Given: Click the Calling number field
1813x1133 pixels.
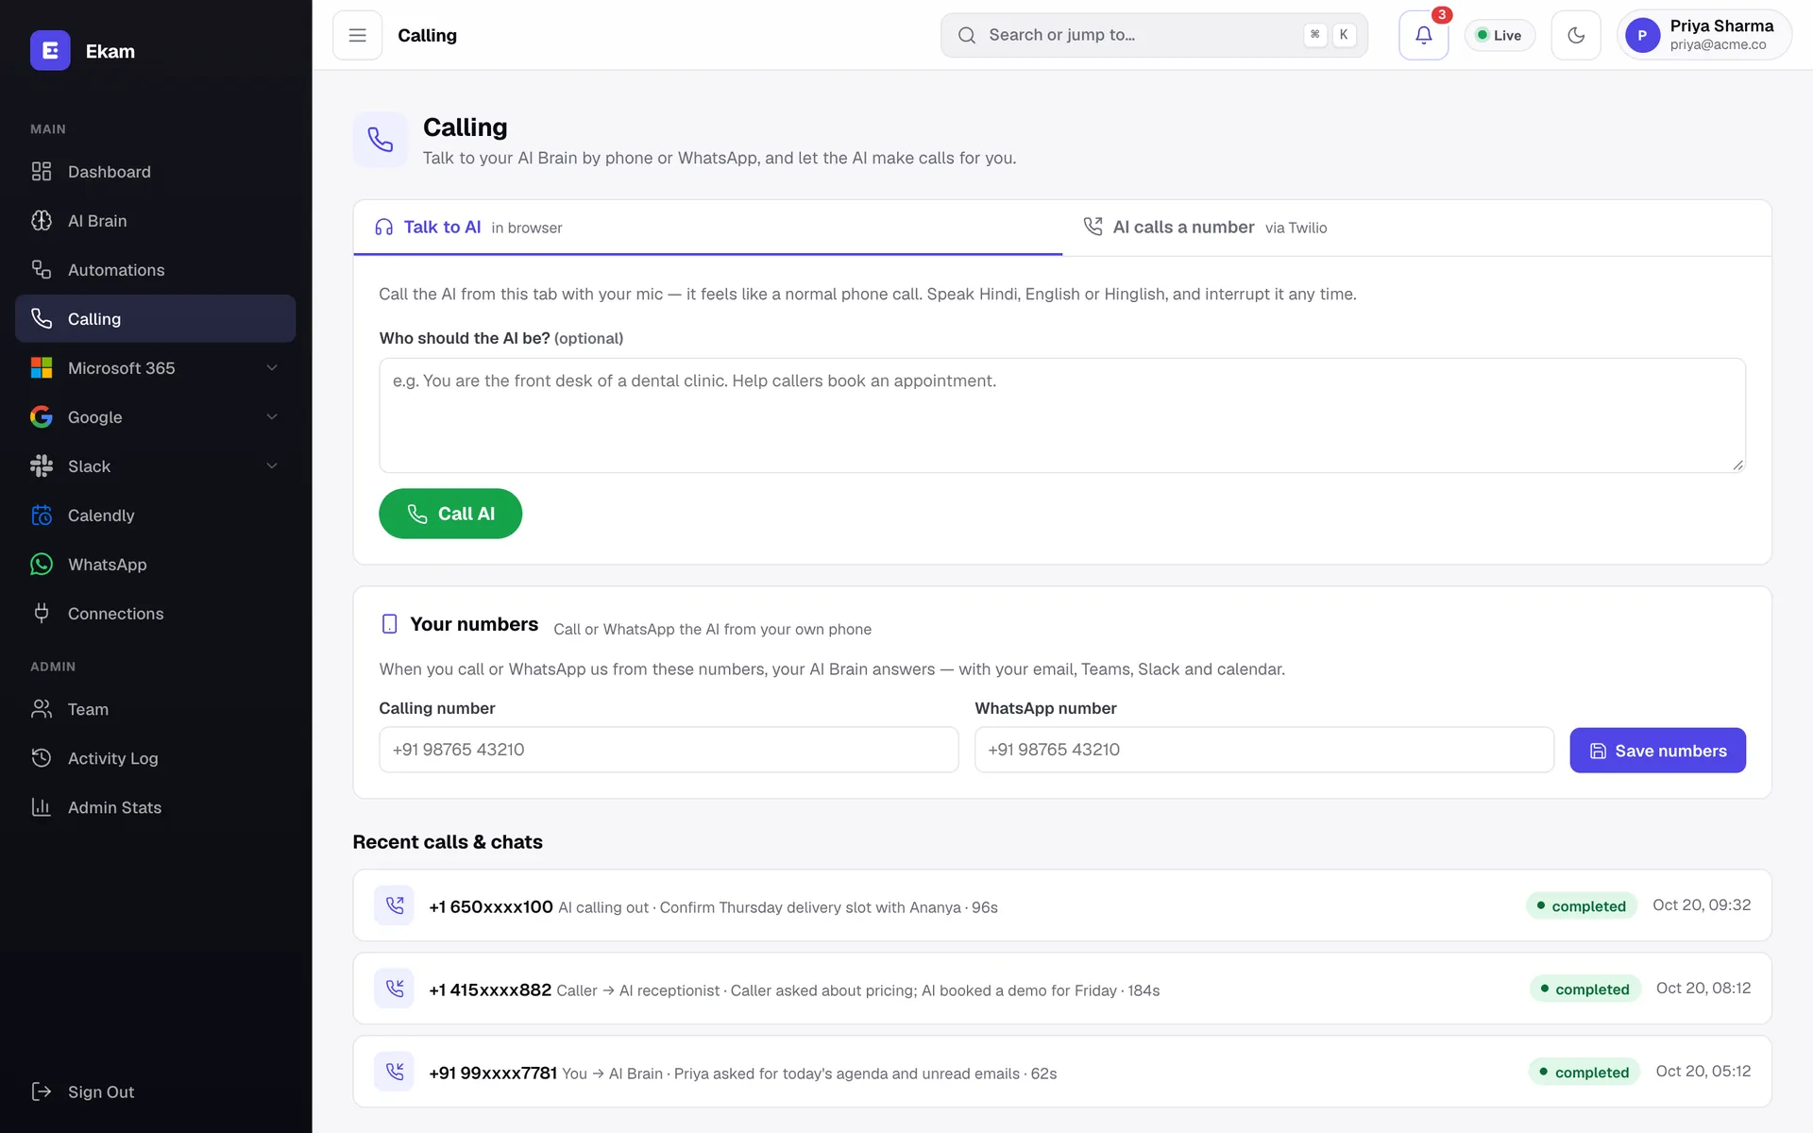Looking at the screenshot, I should [669, 750].
